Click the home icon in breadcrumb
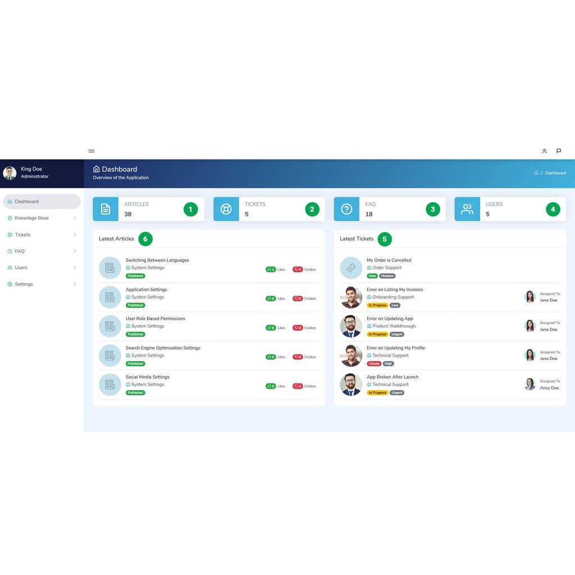Image resolution: width=575 pixels, height=575 pixels. (536, 173)
